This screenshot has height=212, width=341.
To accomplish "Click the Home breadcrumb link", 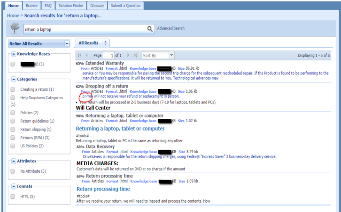I will pos(13,15).
